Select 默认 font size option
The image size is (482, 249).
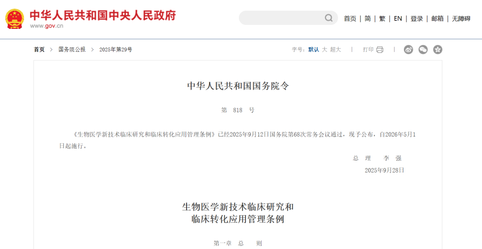click(314, 50)
